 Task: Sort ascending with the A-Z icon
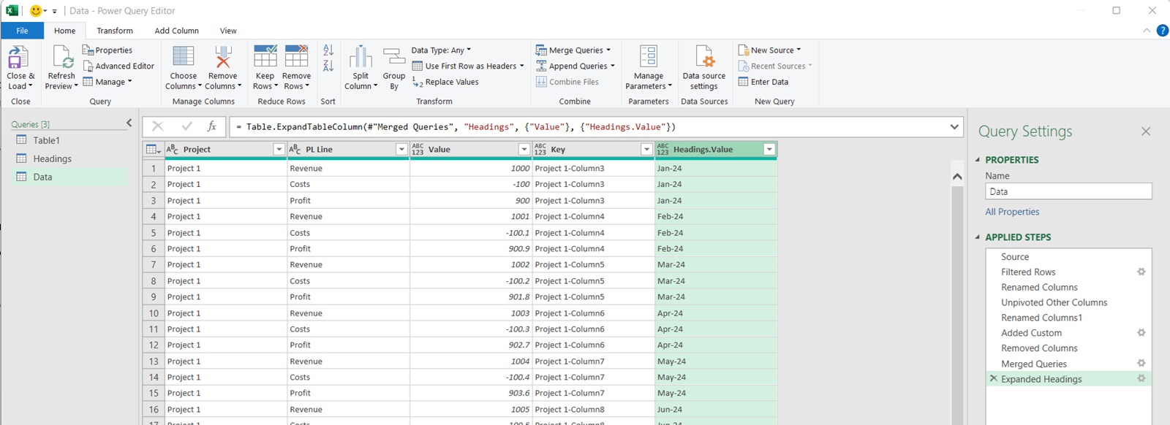pos(328,50)
